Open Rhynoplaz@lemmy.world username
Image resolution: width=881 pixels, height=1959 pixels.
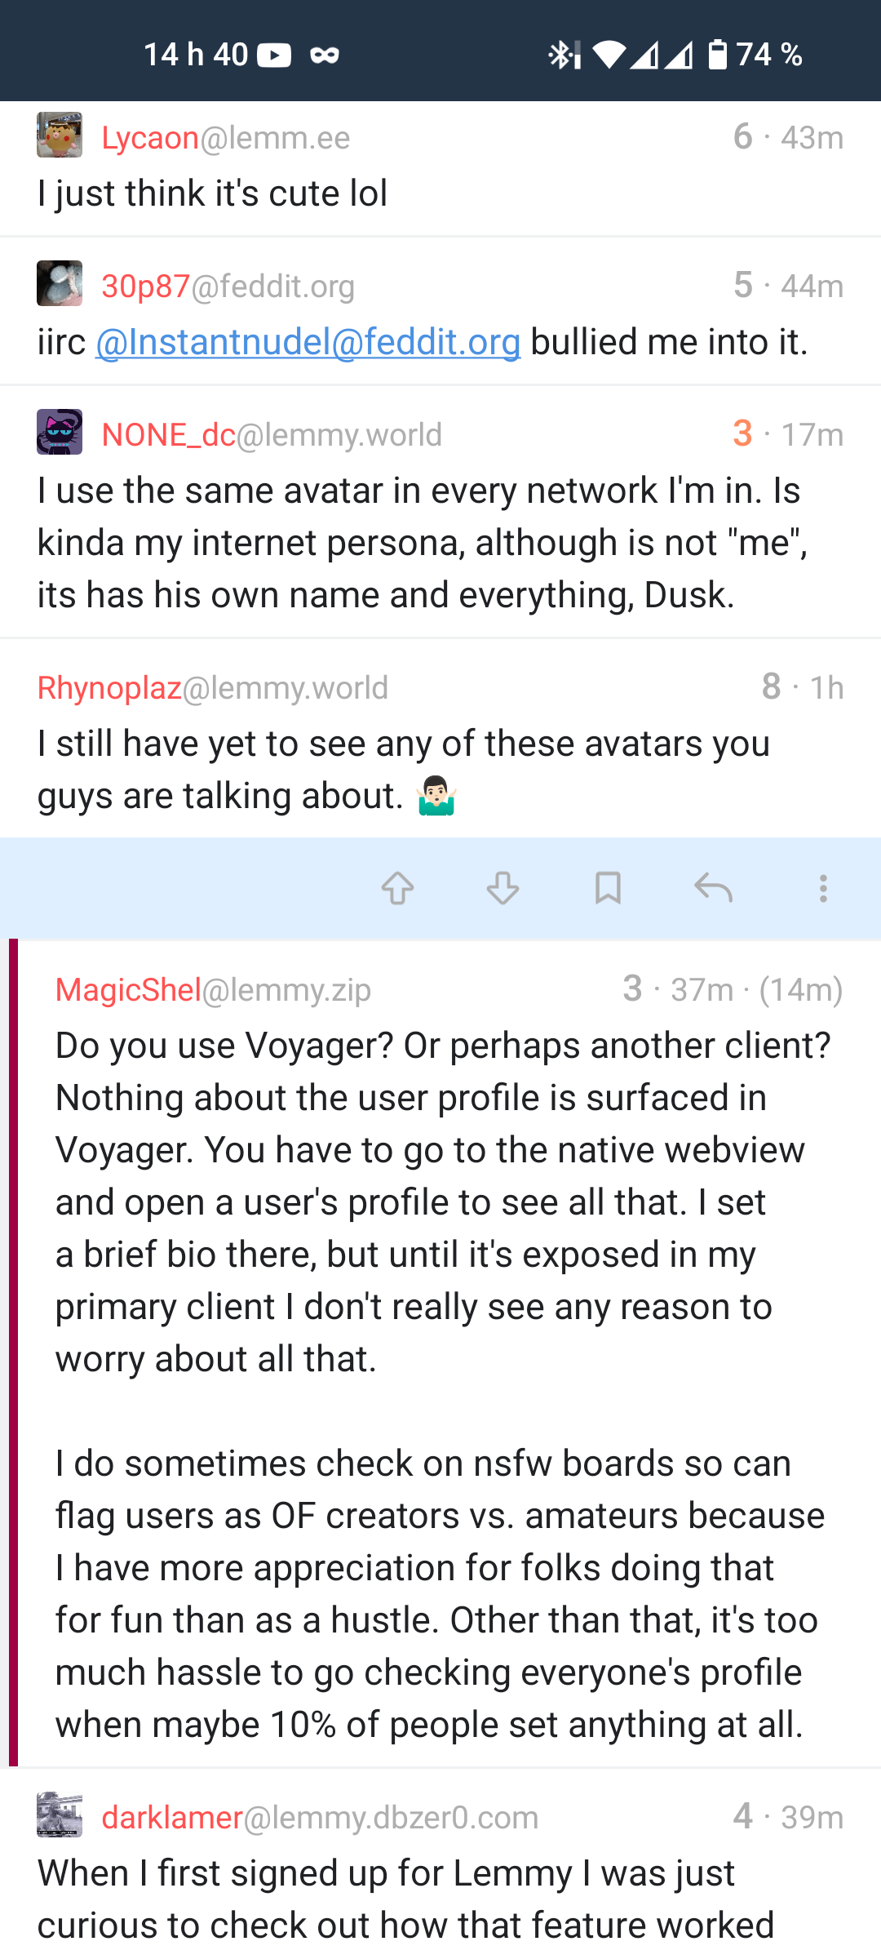(x=213, y=688)
